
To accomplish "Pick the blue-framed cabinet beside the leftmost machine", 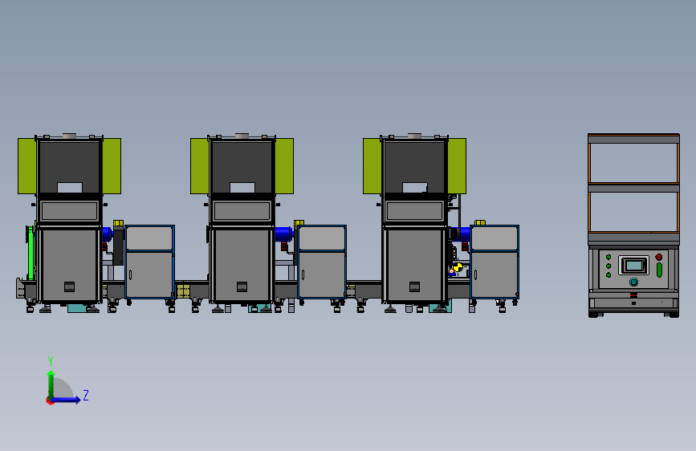I will [149, 262].
